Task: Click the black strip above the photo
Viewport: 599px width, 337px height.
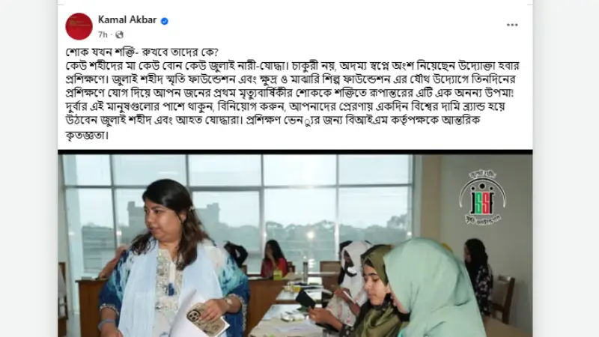Action: pyautogui.click(x=295, y=152)
